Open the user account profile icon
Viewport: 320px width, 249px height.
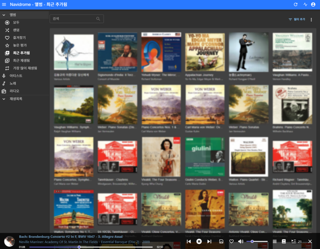pyautogui.click(x=313, y=4)
